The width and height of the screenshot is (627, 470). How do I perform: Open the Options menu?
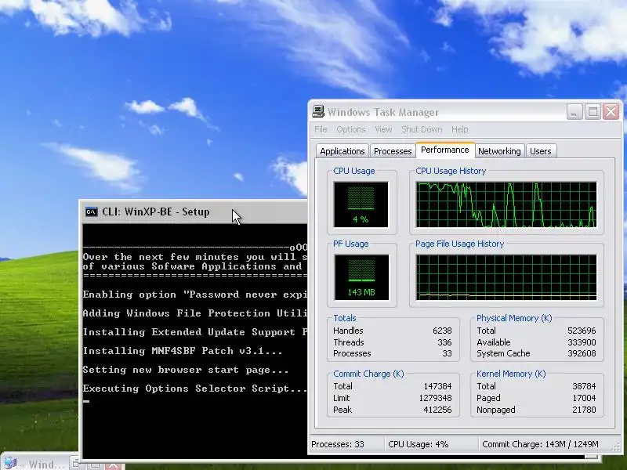tap(350, 129)
